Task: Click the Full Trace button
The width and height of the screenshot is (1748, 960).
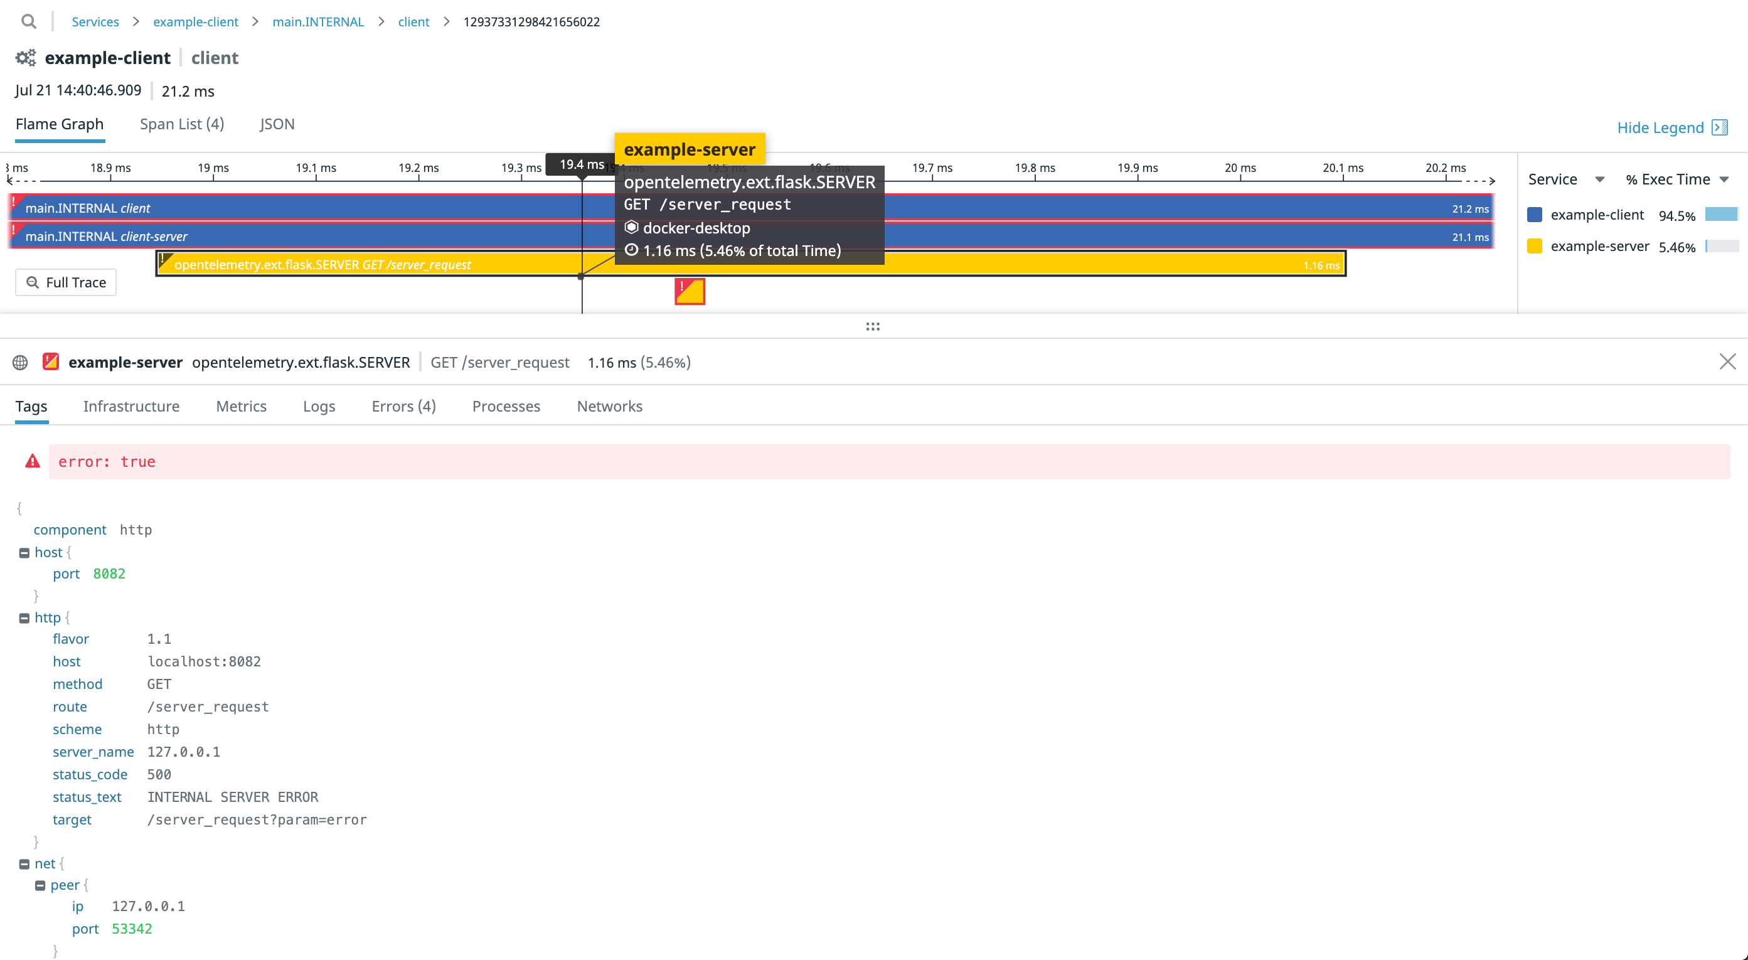Action: coord(65,282)
